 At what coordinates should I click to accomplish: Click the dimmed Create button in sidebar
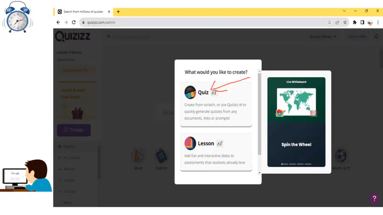point(74,130)
